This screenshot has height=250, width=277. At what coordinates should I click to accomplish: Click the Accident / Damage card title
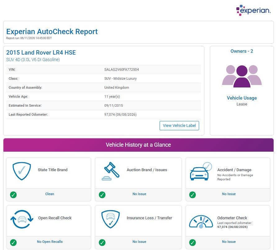point(234,170)
